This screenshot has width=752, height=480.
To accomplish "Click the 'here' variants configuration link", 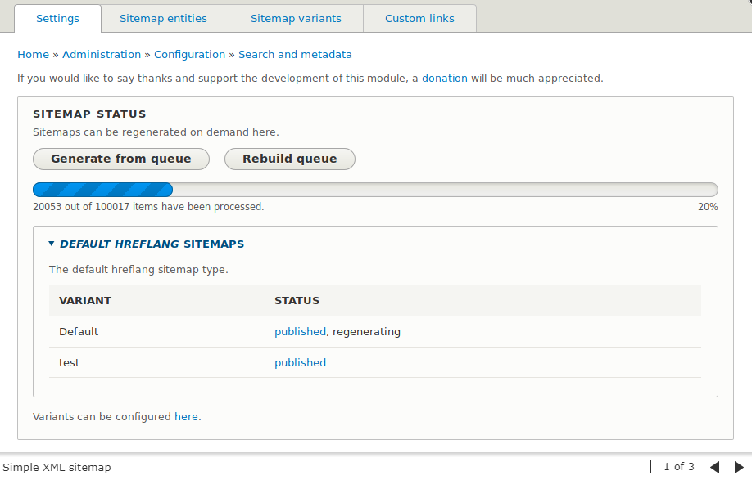I will click(x=186, y=416).
